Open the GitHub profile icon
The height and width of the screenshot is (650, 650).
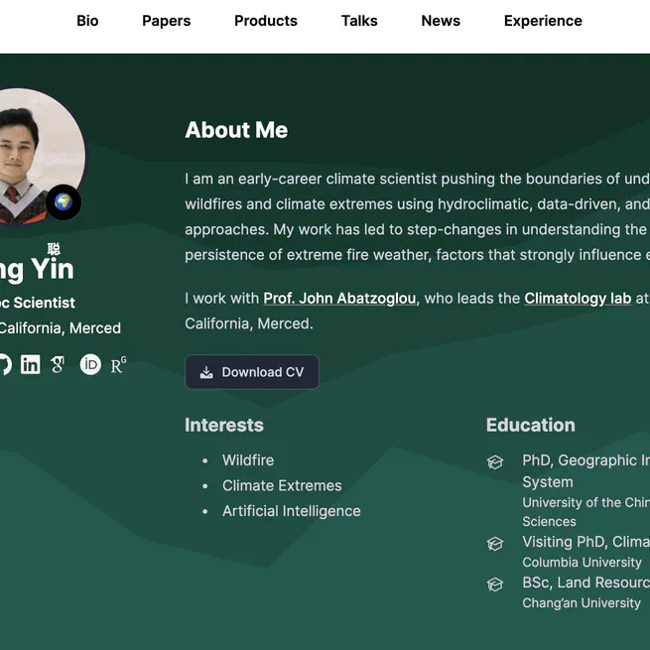pyautogui.click(x=3, y=364)
